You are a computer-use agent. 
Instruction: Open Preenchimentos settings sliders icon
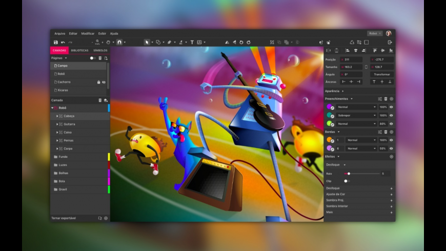pyautogui.click(x=380, y=99)
